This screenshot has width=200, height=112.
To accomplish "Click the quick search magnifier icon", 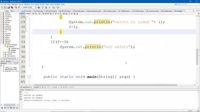I will [x=176, y=4].
